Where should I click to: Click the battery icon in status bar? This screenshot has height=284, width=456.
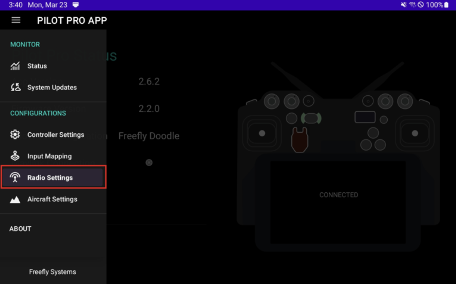(x=446, y=5)
